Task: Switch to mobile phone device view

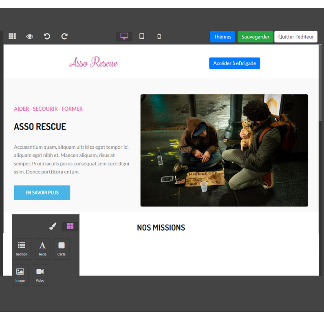Action: click(159, 36)
